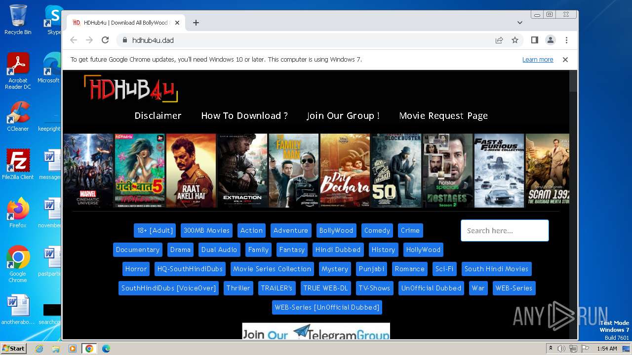
Task: Open the Chrome three-dot menu
Action: point(566,40)
